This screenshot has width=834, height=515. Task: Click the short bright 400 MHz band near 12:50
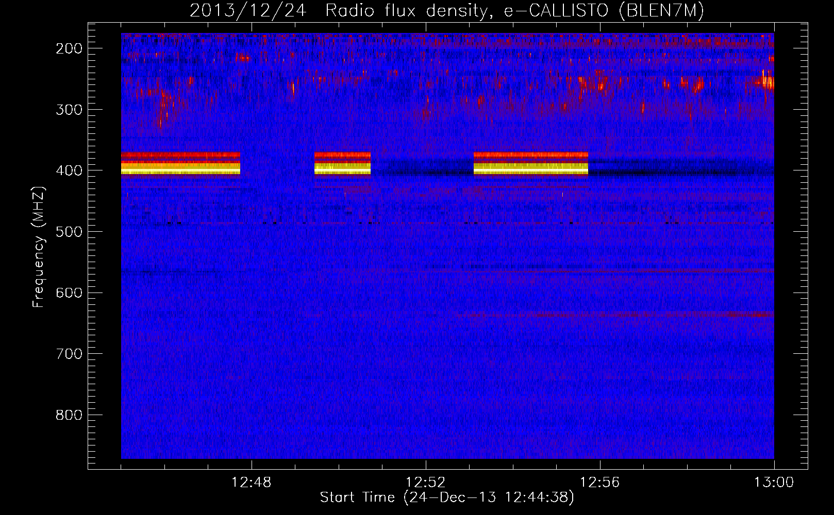click(342, 163)
